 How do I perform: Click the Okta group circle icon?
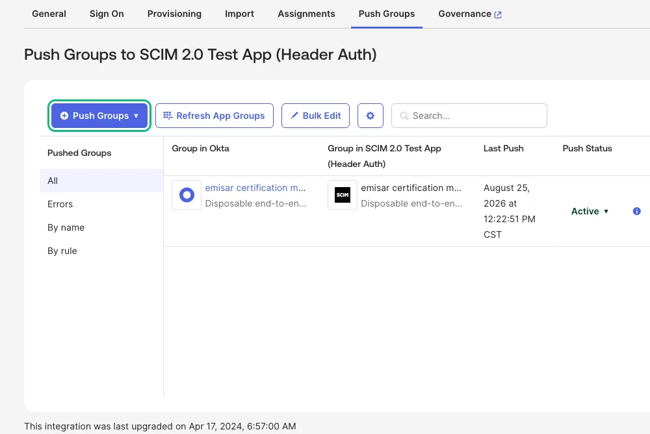(187, 195)
